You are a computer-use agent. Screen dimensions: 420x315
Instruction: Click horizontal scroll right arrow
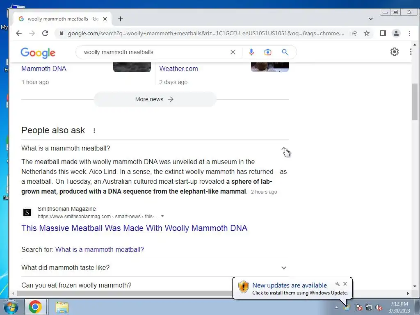pos(408,293)
